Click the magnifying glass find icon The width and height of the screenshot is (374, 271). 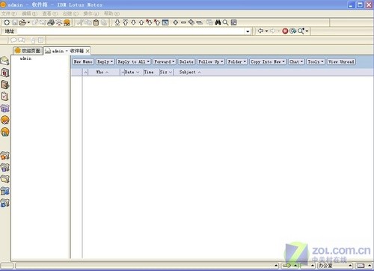225,22
